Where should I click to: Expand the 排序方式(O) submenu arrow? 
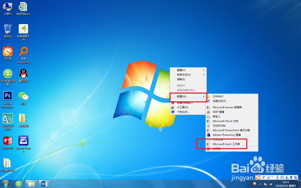[x=203, y=74]
